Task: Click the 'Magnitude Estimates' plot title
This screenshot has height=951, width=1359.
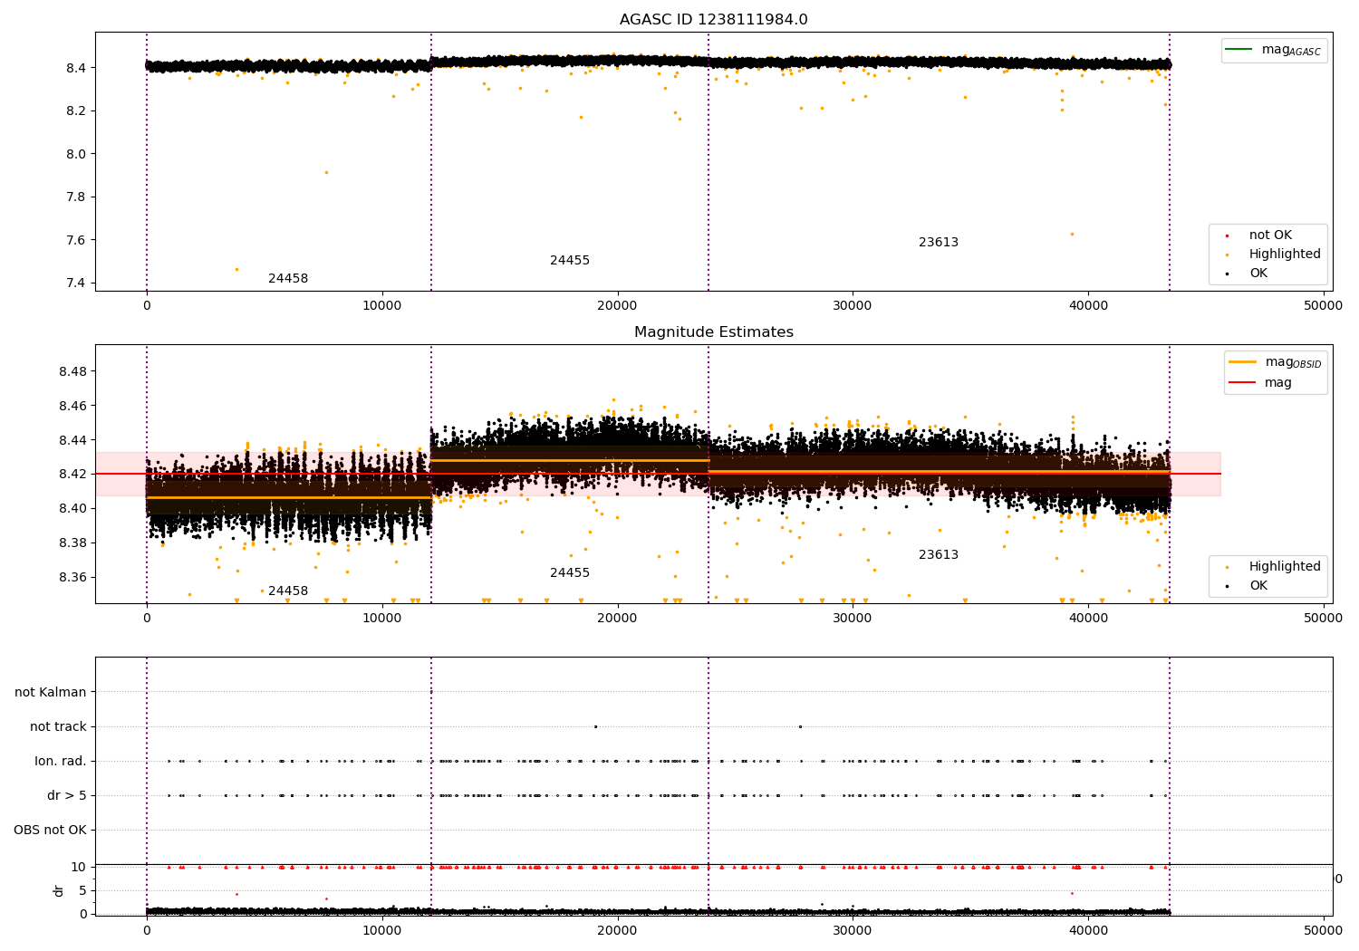Action: click(x=714, y=332)
